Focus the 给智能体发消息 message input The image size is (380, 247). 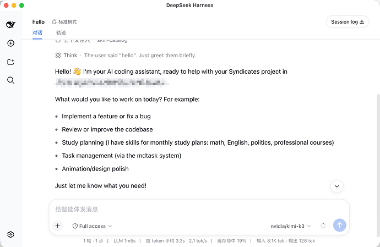pyautogui.click(x=199, y=209)
